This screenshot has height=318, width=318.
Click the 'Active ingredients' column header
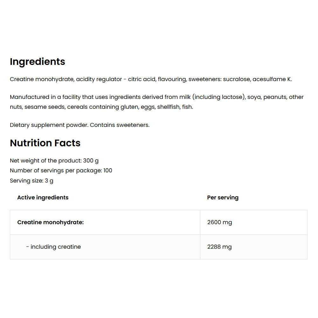point(43,197)
